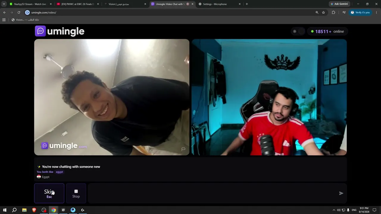The height and width of the screenshot is (214, 381).
Task: Toggle the light/dark theme switch
Action: tap(298, 31)
